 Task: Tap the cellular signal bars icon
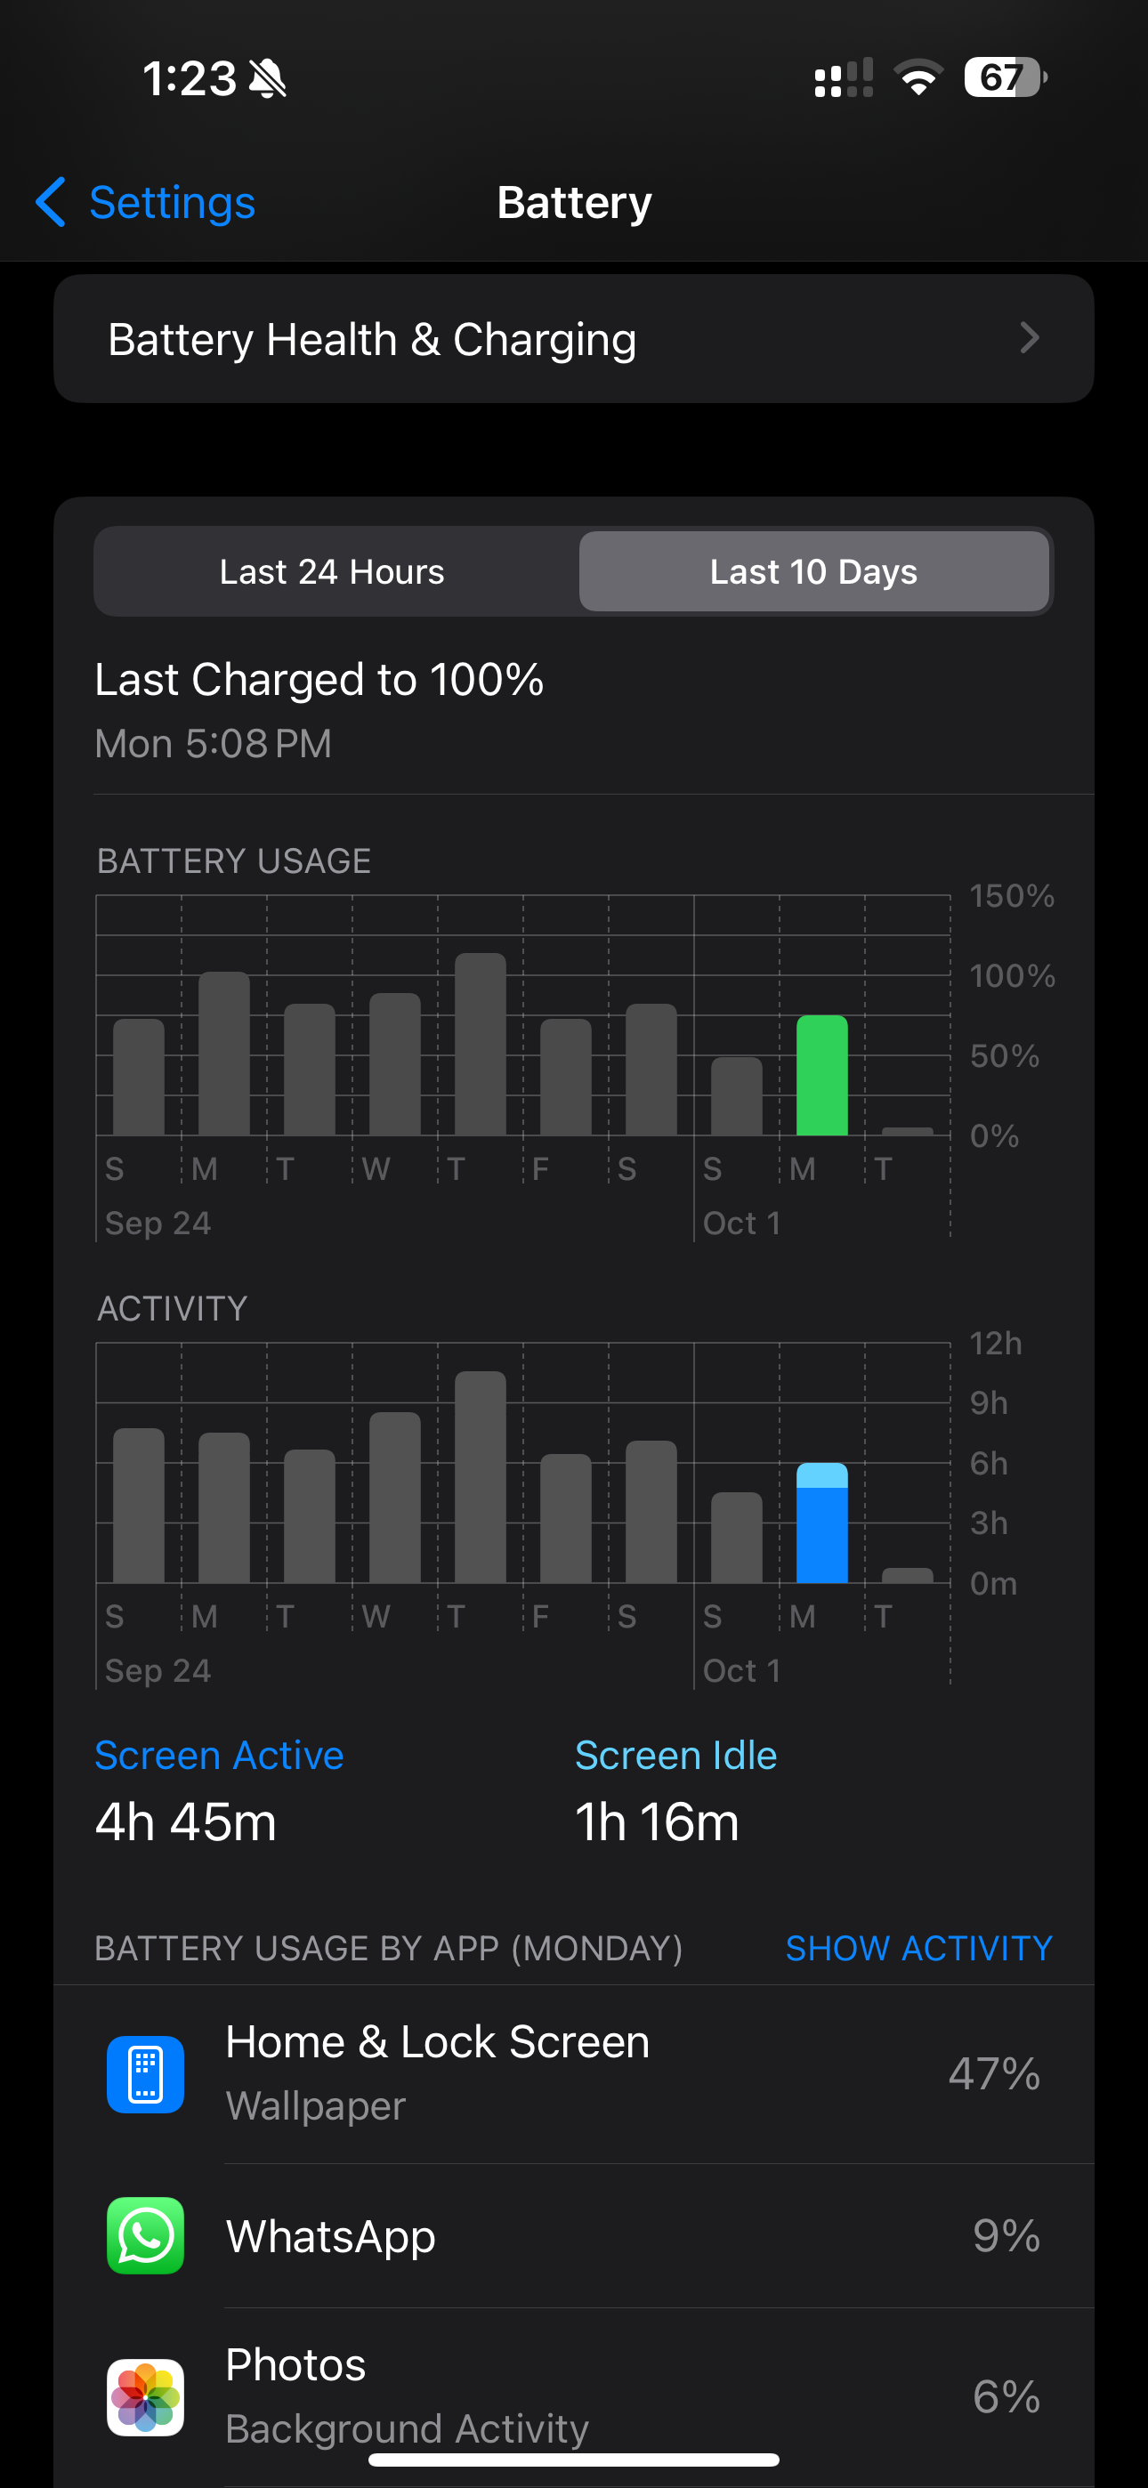(x=844, y=77)
